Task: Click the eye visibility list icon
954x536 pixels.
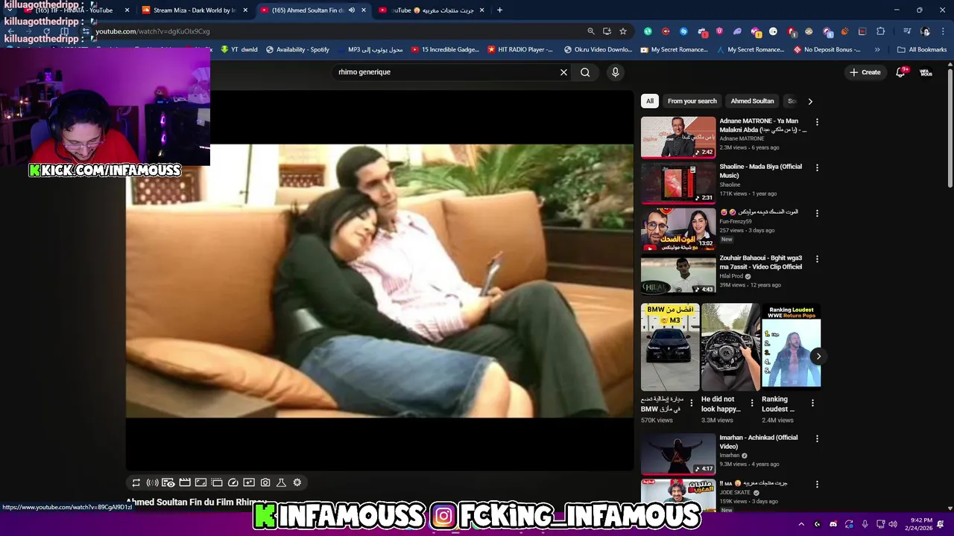Action: pos(168,482)
